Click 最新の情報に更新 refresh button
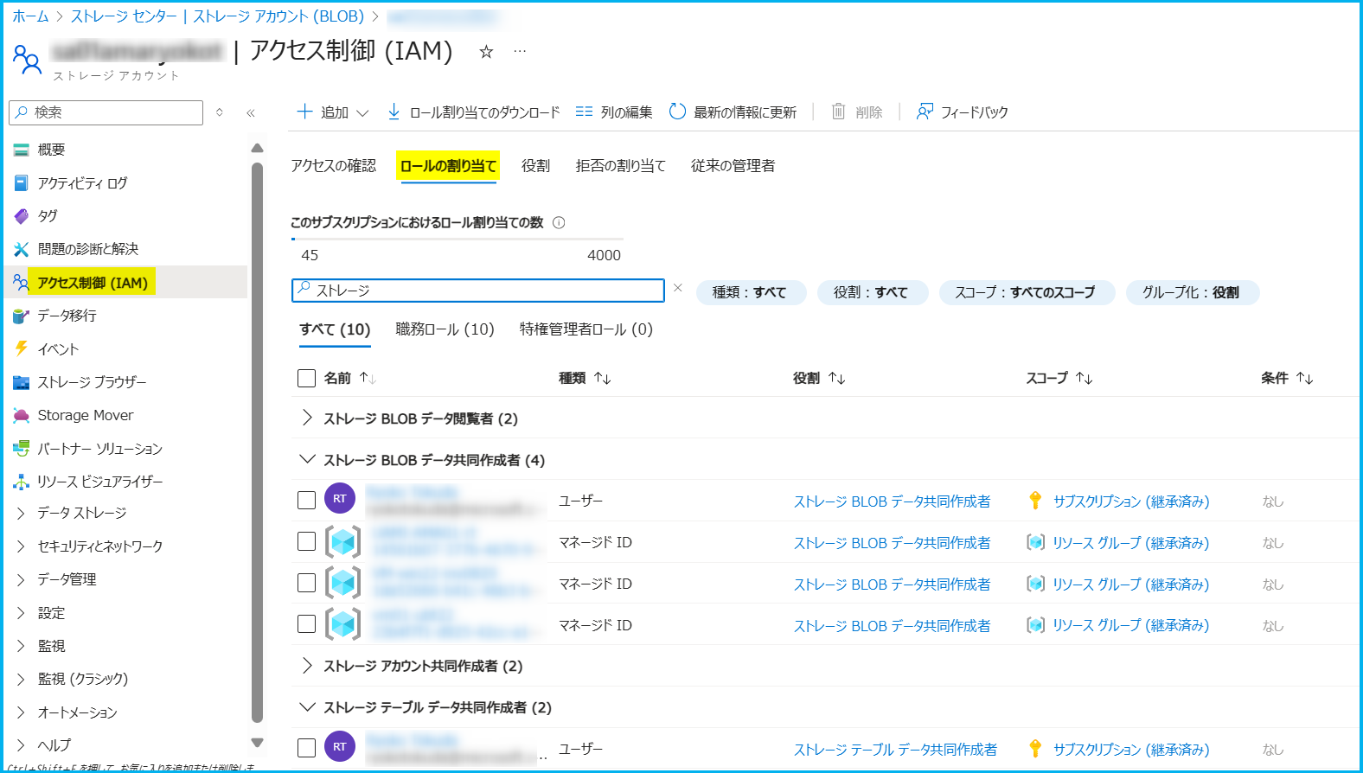The image size is (1363, 773). point(733,112)
